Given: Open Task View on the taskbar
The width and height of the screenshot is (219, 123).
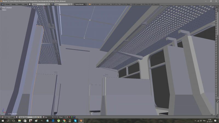Looking at the screenshot, I should click(14, 121).
